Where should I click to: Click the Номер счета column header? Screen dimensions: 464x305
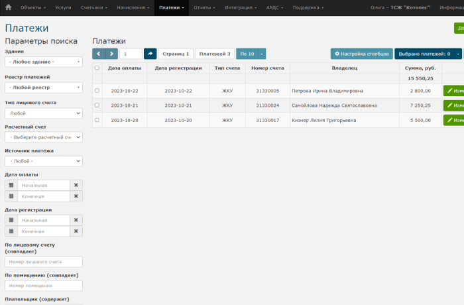click(x=268, y=68)
